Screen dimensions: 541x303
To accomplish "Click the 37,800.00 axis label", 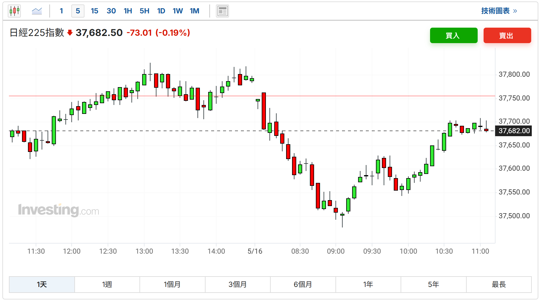I will (514, 74).
